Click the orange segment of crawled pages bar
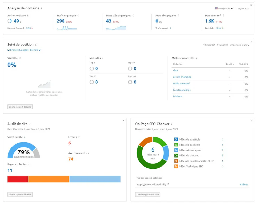Viewport: 256px width, 204px height. 48,179
